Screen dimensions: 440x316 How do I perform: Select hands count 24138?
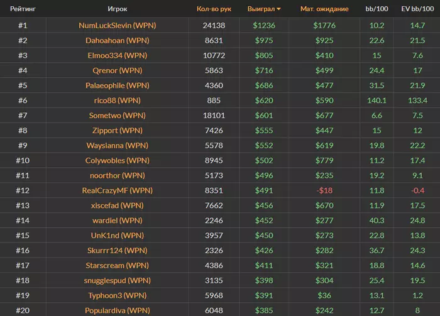[214, 26]
